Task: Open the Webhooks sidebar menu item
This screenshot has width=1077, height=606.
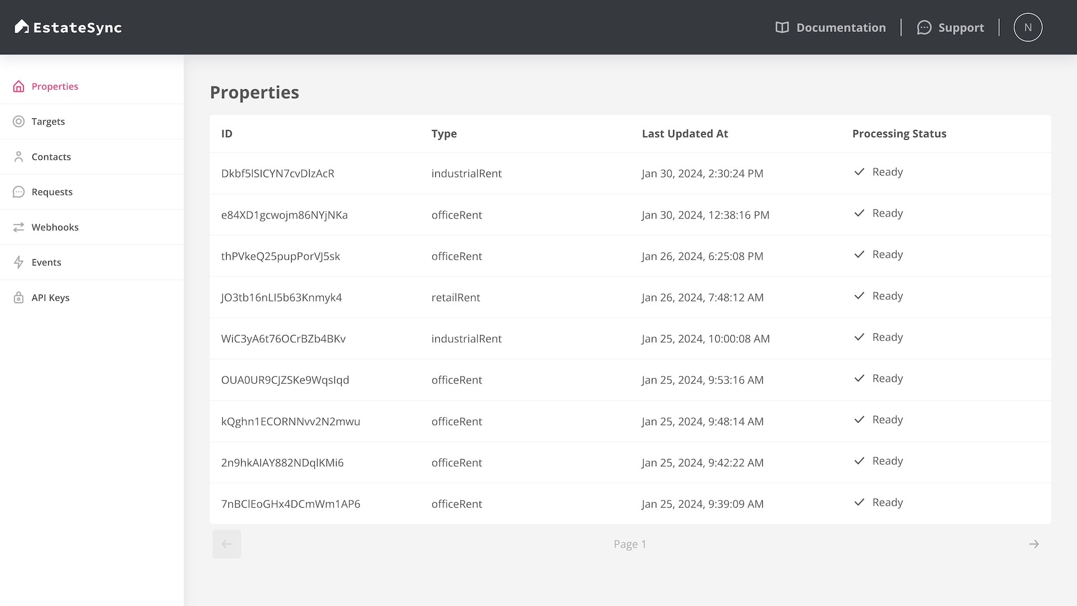Action: [55, 227]
